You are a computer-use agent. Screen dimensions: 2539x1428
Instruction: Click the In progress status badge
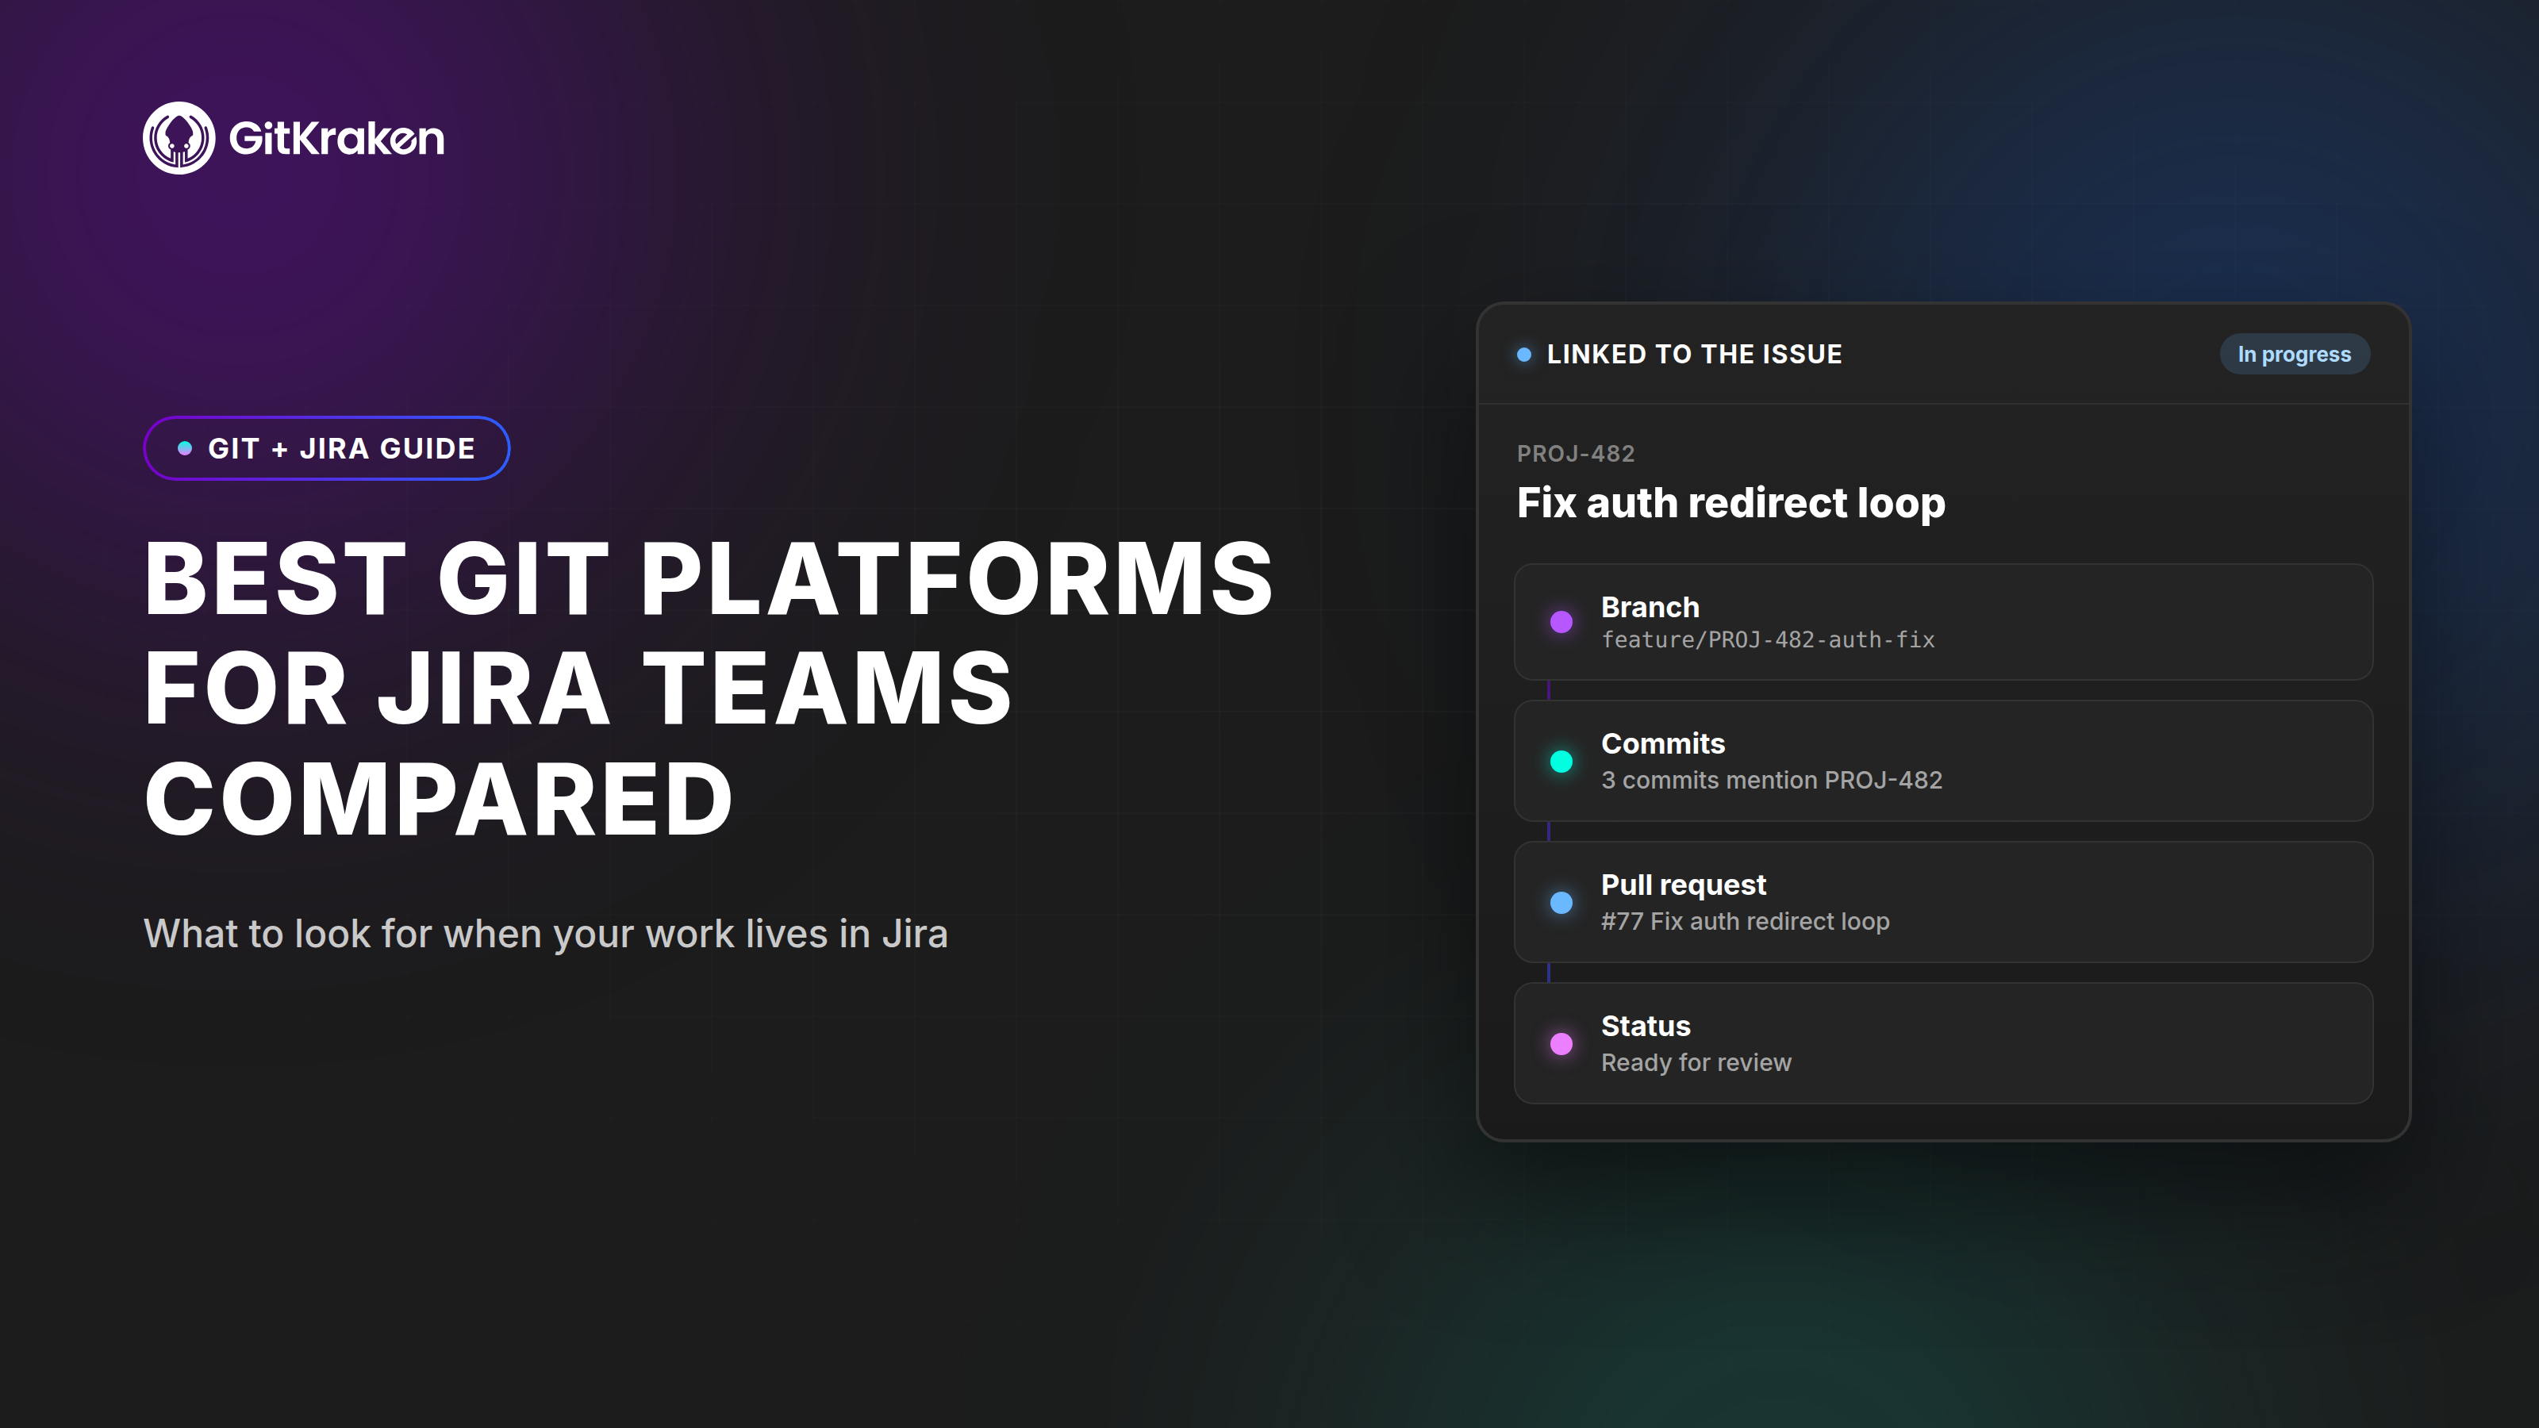coord(2294,354)
